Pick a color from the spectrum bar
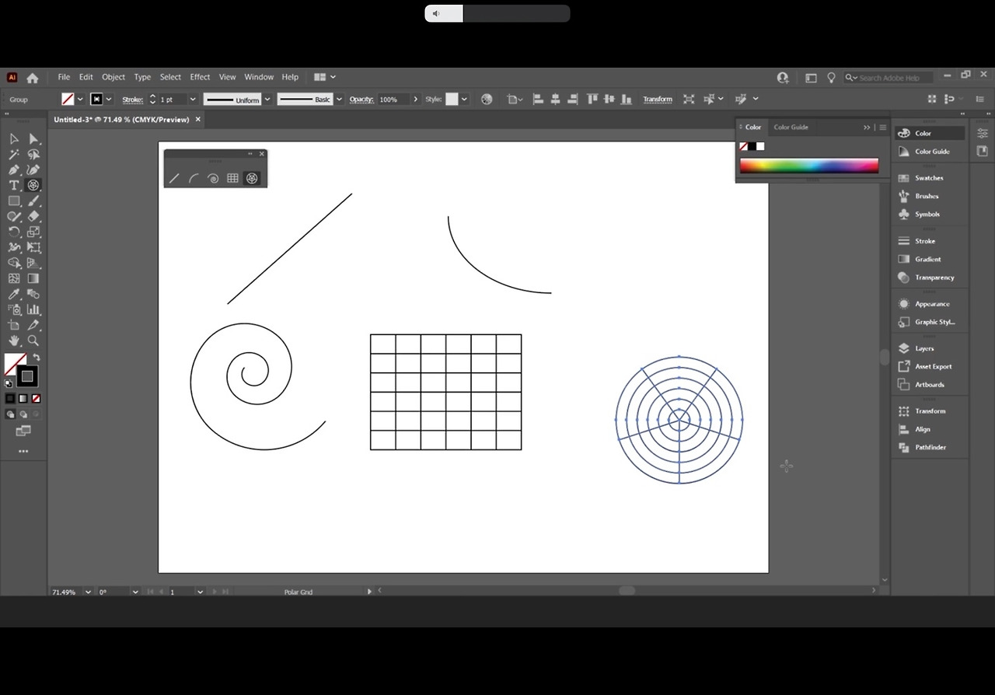 808,165
